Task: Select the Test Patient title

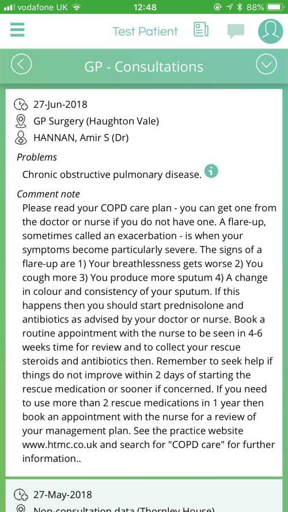Action: pyautogui.click(x=145, y=31)
